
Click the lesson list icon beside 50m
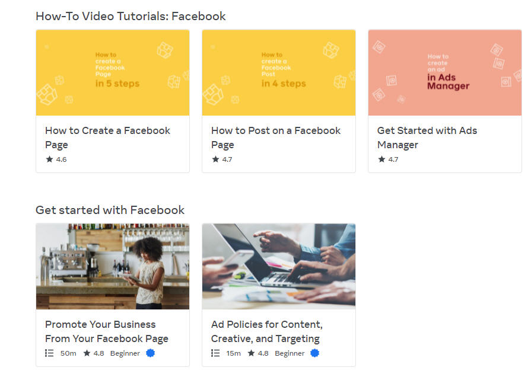coord(49,353)
